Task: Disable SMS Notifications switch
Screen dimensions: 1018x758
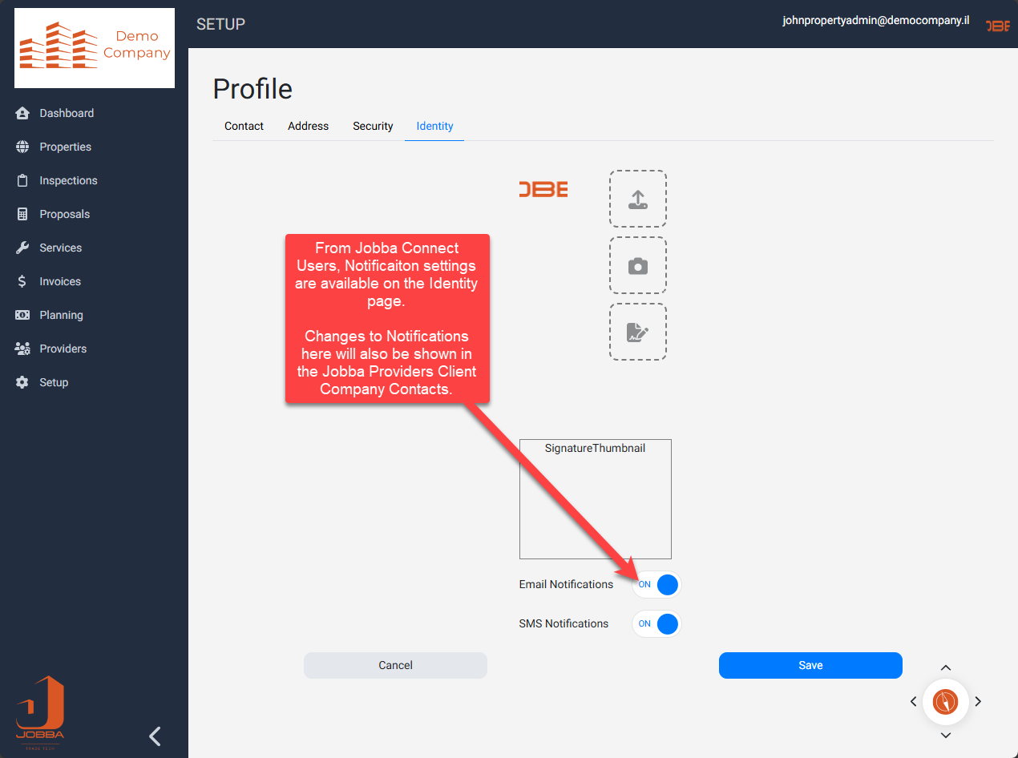Action: click(656, 623)
